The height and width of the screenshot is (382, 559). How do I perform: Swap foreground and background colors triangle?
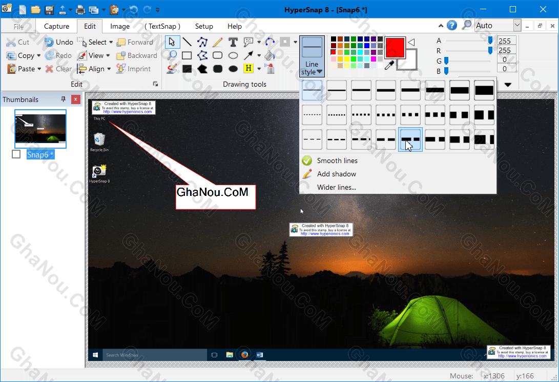tap(411, 42)
